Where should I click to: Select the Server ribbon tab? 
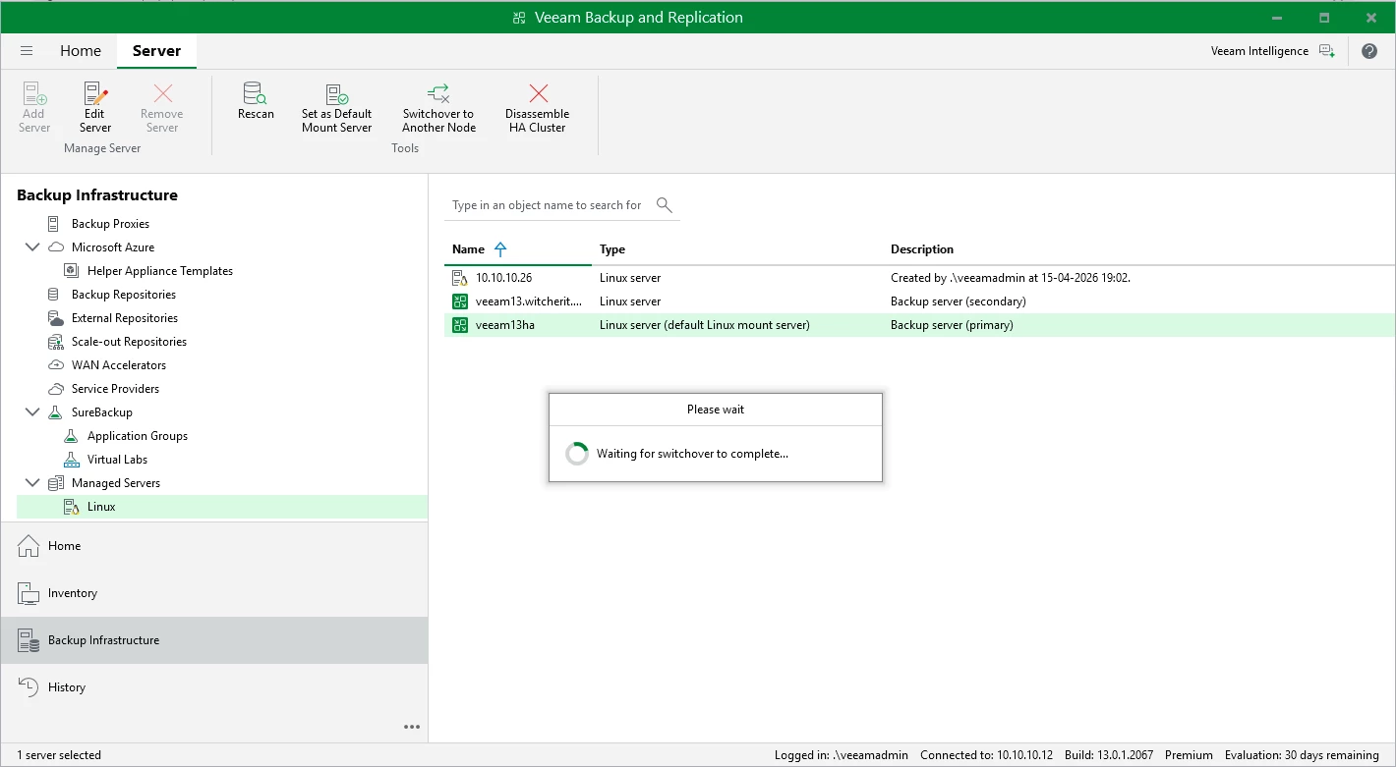156,51
